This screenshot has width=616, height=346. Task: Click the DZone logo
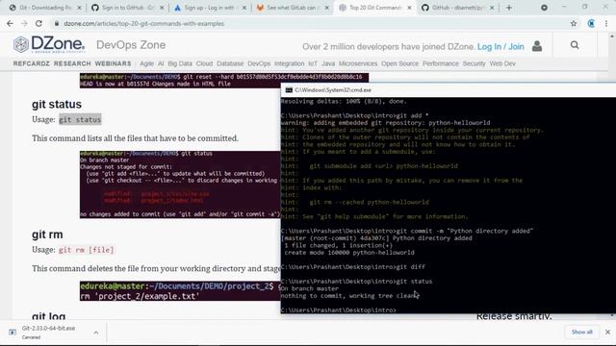click(x=49, y=45)
